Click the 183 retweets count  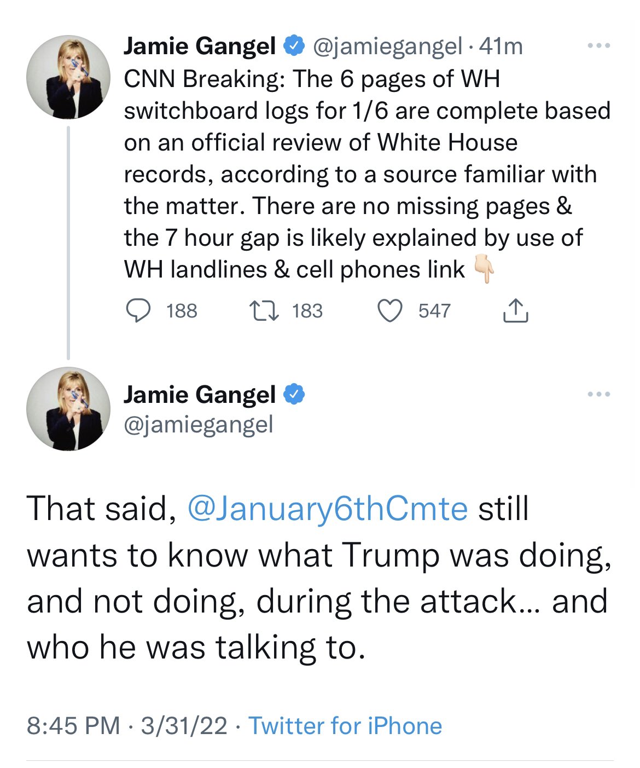click(307, 311)
